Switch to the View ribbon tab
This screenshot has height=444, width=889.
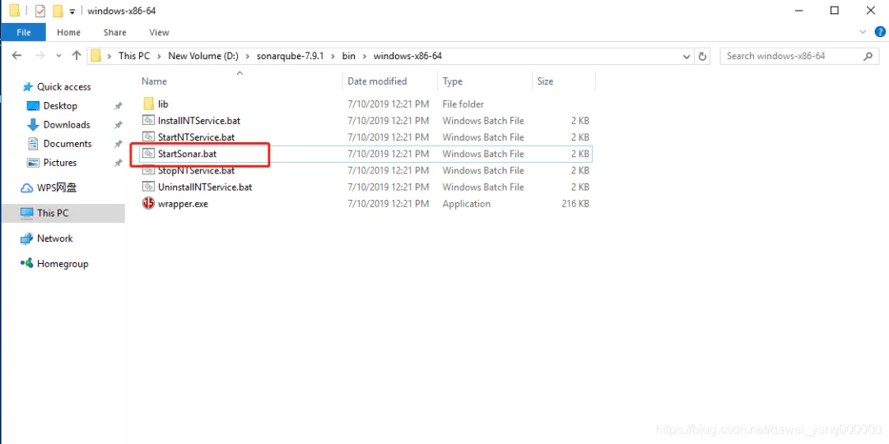pyautogui.click(x=160, y=32)
